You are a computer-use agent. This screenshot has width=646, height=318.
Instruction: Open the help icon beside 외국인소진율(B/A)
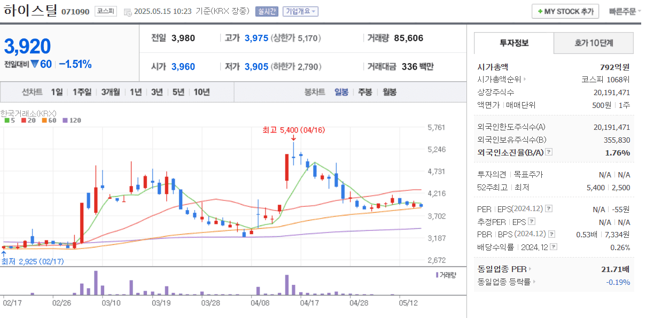(549, 152)
